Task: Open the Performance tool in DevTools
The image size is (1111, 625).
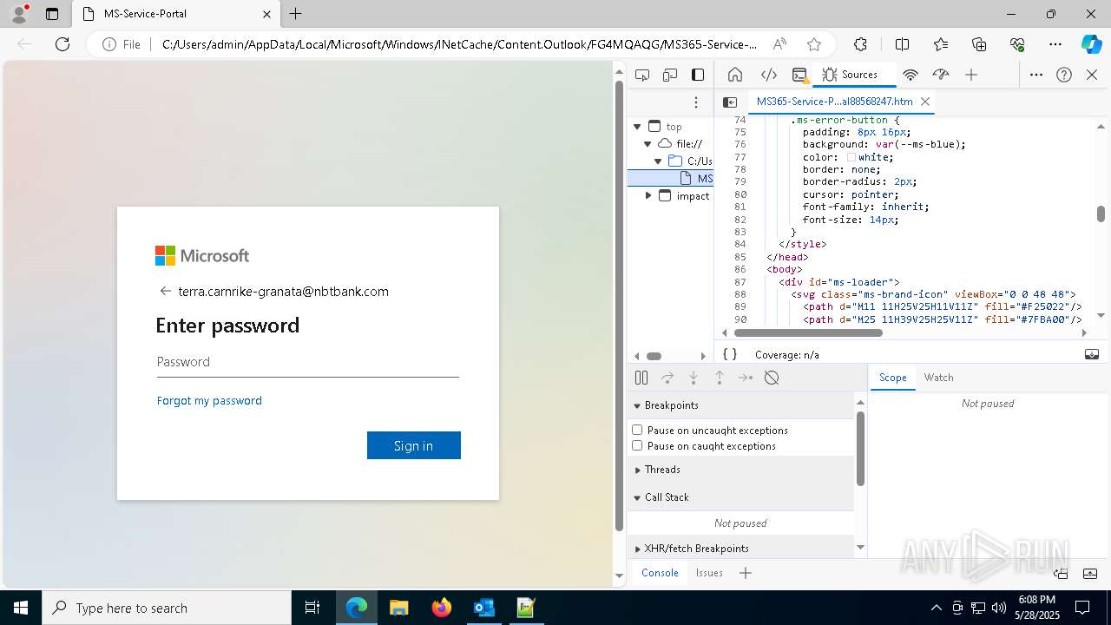Action: (940, 75)
